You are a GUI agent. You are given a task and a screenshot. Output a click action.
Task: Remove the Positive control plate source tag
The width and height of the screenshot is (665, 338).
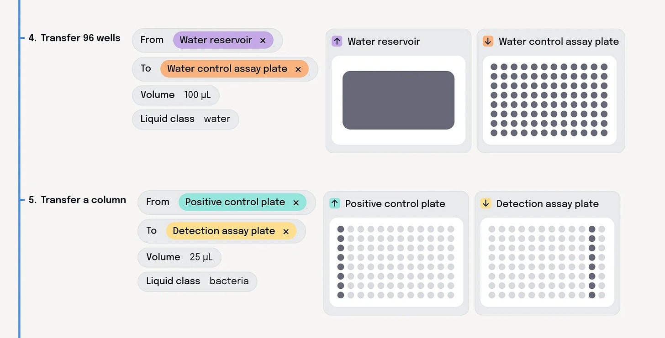click(x=296, y=203)
